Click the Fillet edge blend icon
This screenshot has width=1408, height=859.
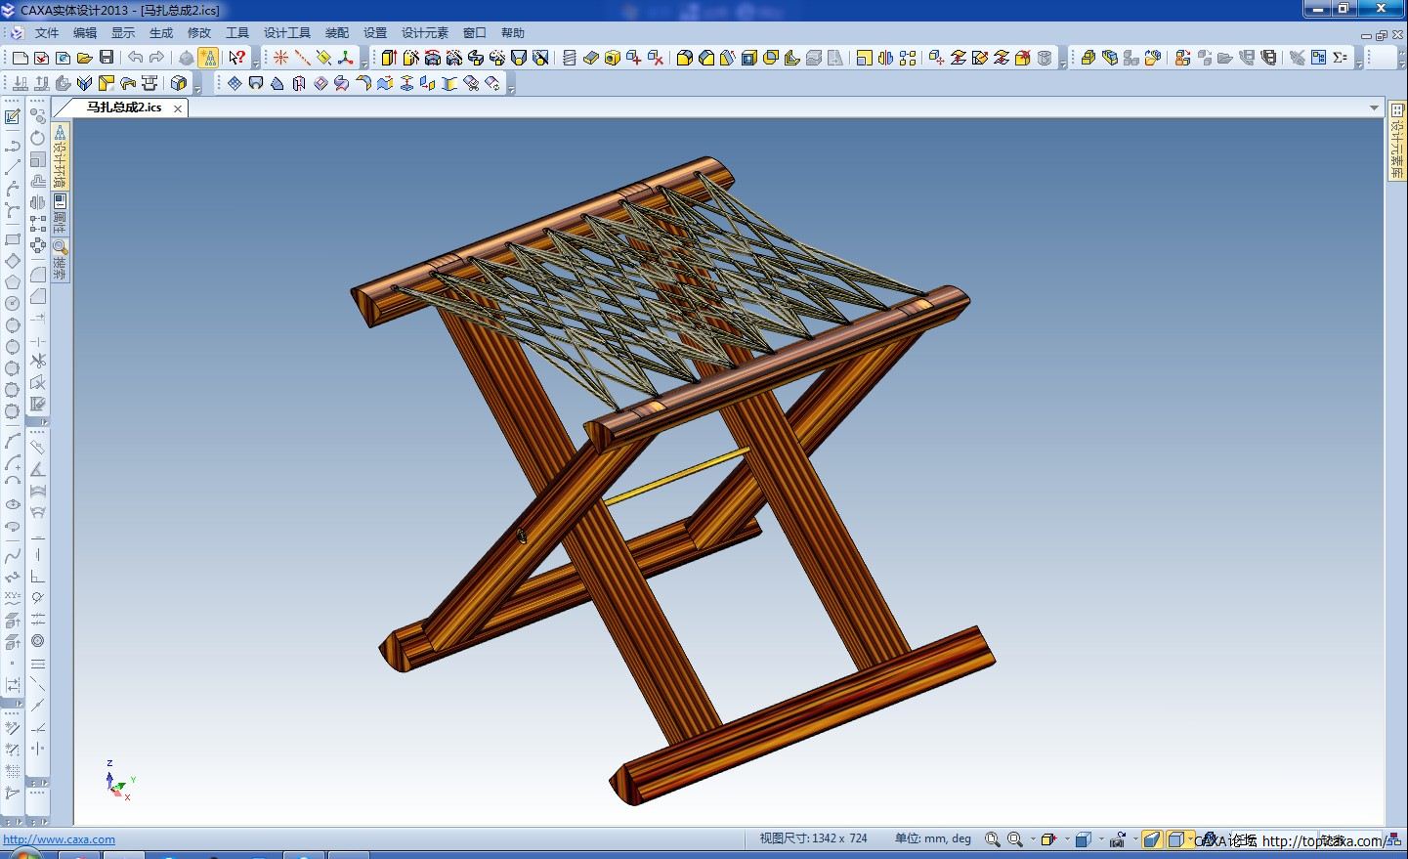(x=685, y=58)
